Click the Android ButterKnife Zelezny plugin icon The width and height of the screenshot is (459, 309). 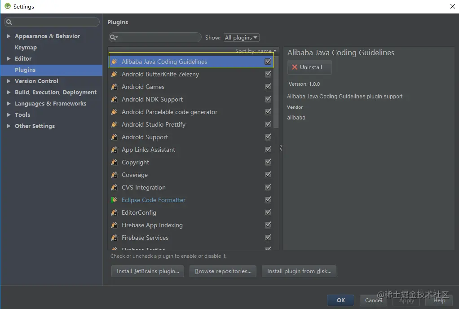coord(114,74)
